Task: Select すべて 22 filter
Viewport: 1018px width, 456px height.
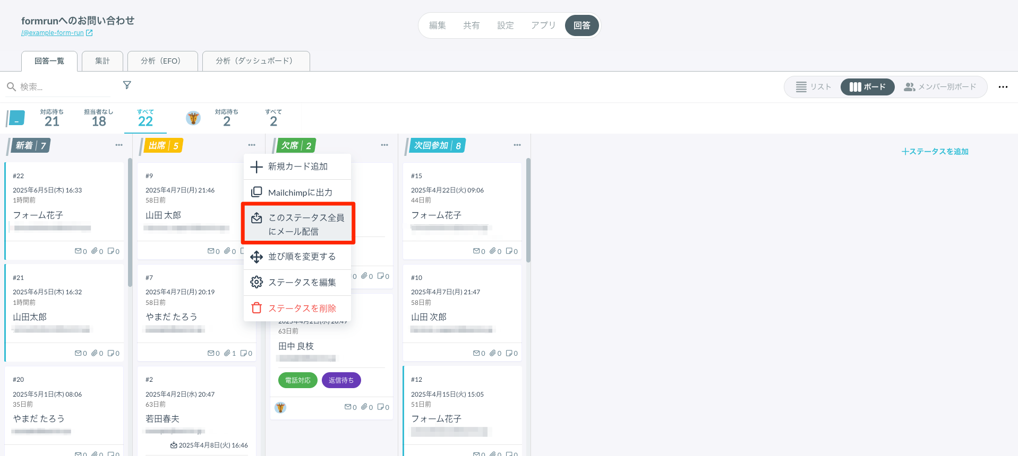Action: [x=146, y=118]
